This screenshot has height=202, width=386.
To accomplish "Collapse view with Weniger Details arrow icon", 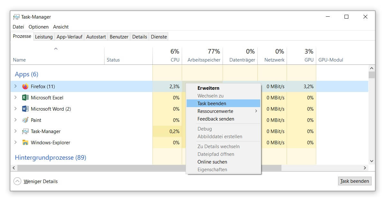I will pyautogui.click(x=17, y=181).
